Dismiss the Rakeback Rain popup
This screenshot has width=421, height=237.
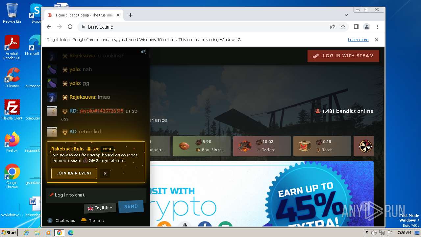(105, 173)
